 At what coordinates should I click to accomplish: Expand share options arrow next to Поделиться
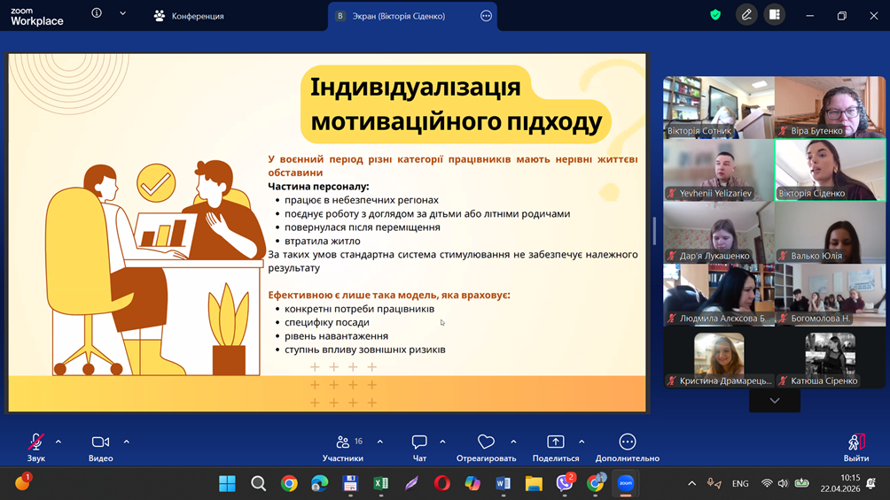coord(582,442)
